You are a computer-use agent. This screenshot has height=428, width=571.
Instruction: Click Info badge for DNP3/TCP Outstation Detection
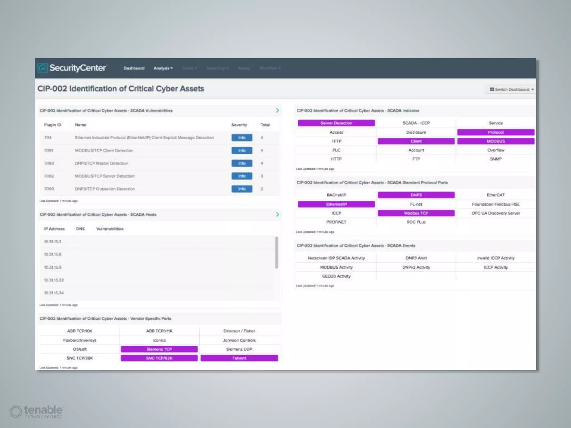pos(242,189)
